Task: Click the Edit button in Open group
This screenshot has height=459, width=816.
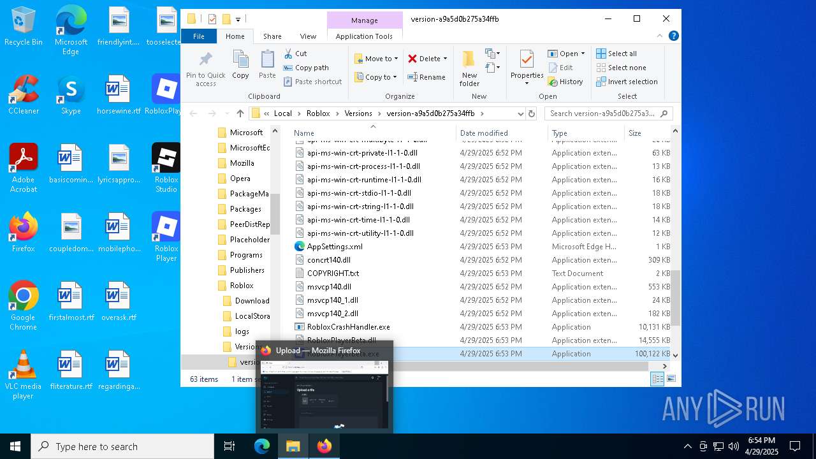Action: click(x=560, y=68)
